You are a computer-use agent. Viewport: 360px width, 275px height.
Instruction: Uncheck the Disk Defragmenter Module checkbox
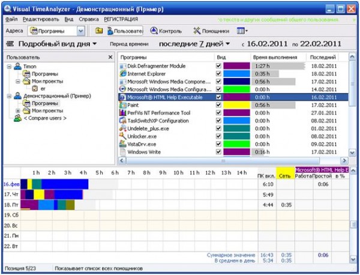[x=218, y=66]
